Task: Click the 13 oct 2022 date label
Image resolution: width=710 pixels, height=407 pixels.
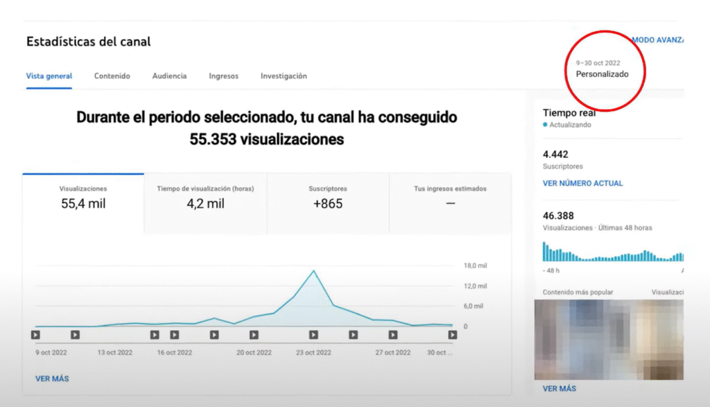Action: (x=115, y=353)
